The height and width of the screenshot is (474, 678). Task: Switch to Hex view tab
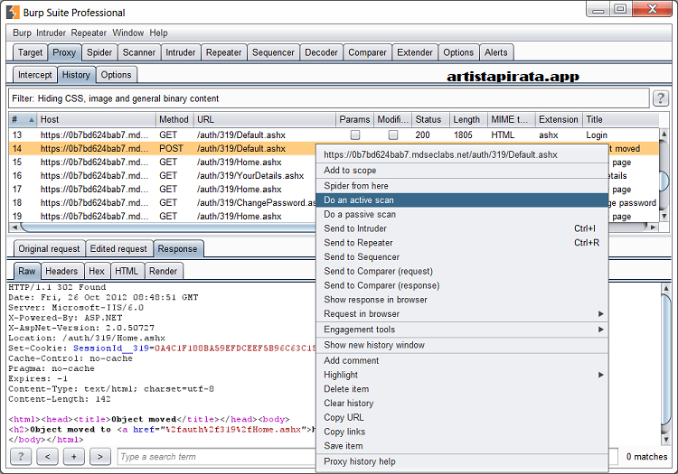pyautogui.click(x=97, y=272)
